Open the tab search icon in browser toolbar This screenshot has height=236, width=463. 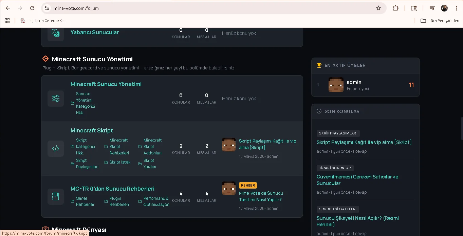tap(413, 8)
